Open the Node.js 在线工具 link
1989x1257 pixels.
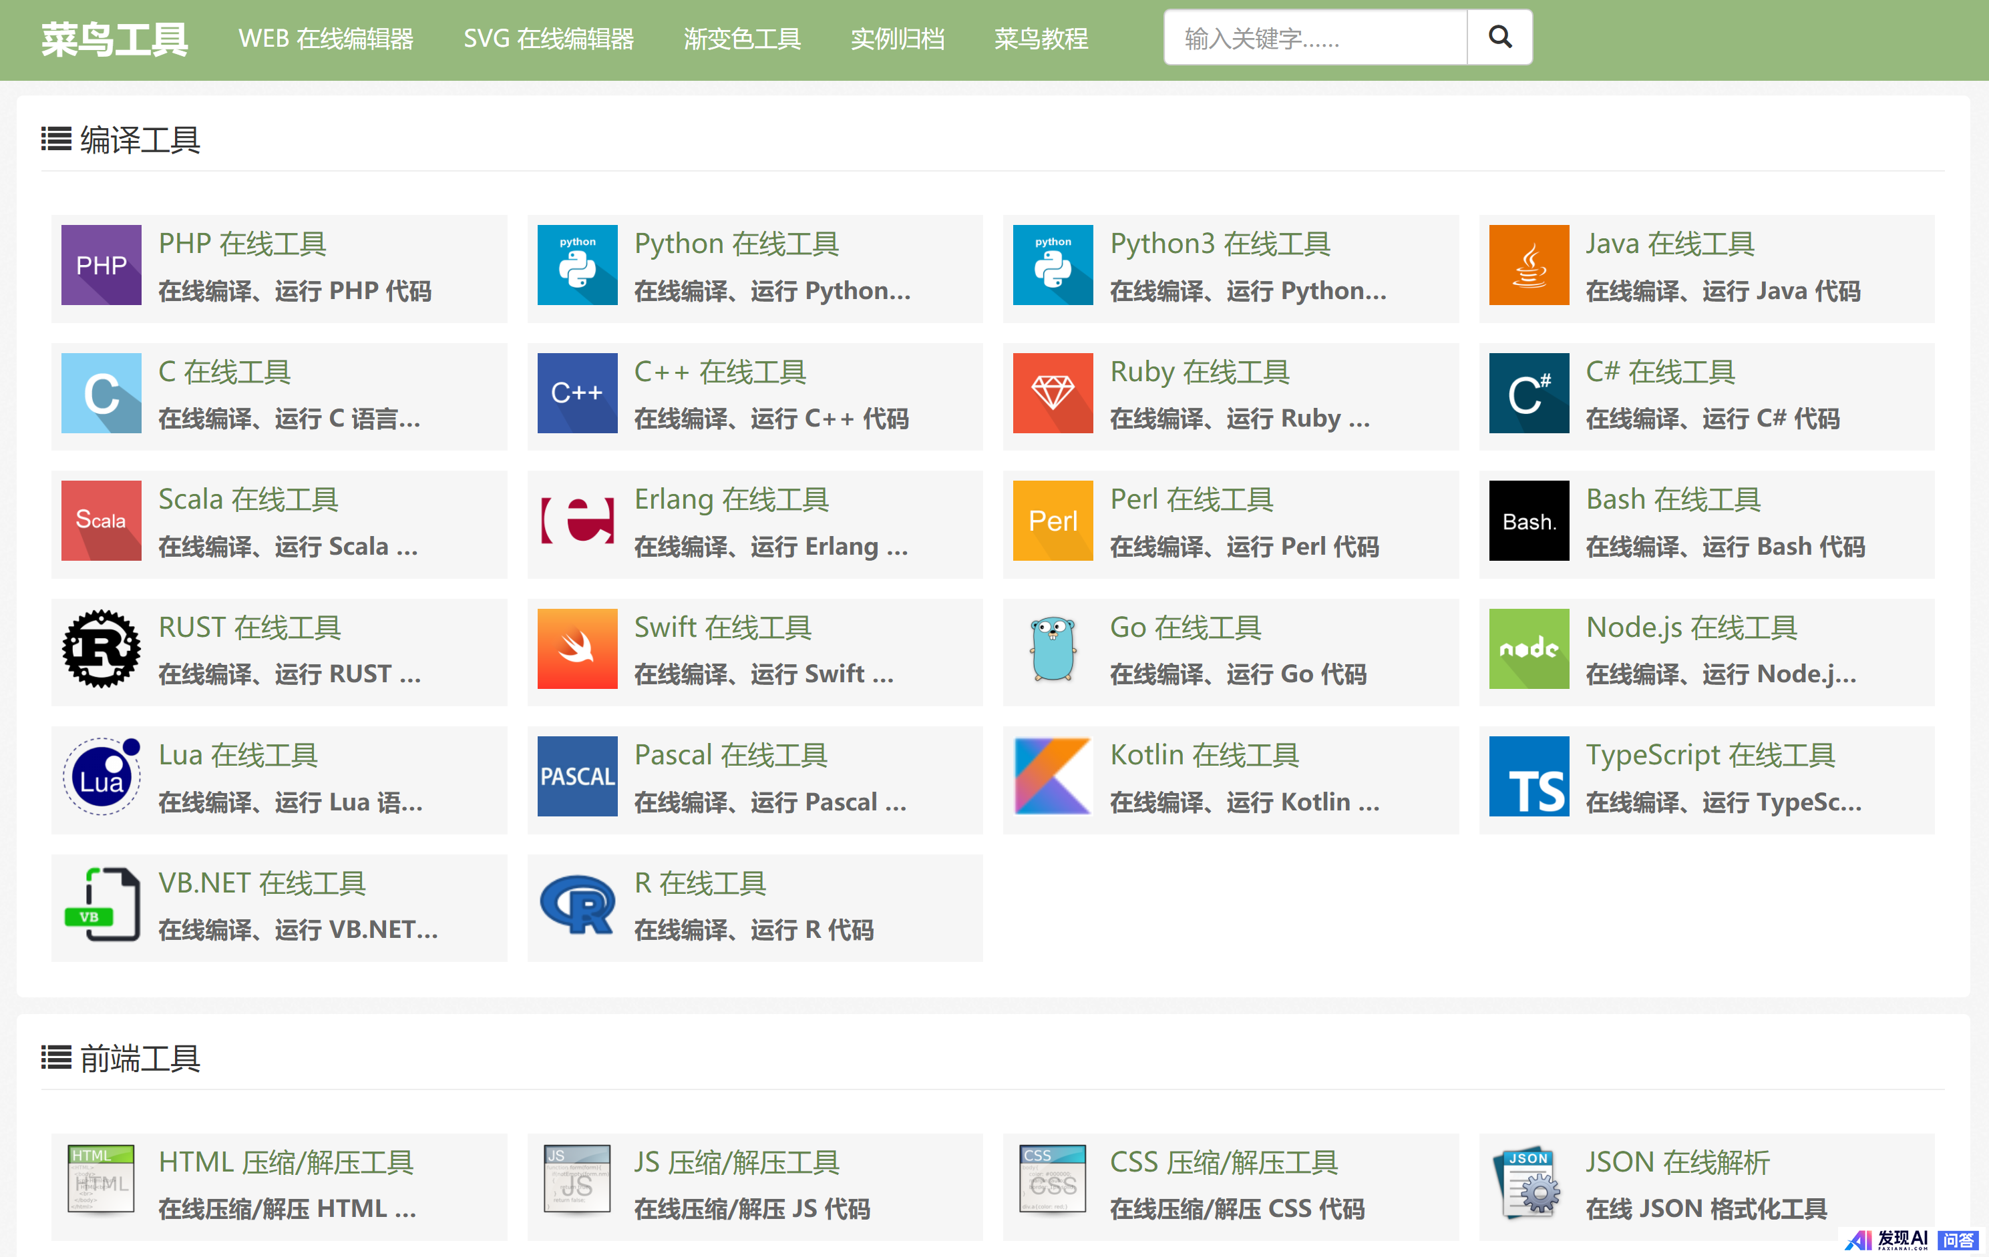(x=1691, y=628)
